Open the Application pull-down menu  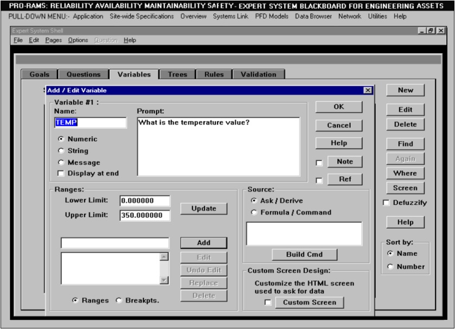[x=88, y=16]
